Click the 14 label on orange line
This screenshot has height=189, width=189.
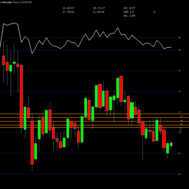click(x=181, y=121)
